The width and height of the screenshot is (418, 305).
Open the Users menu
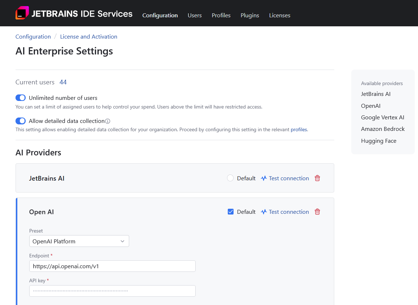pyautogui.click(x=195, y=15)
